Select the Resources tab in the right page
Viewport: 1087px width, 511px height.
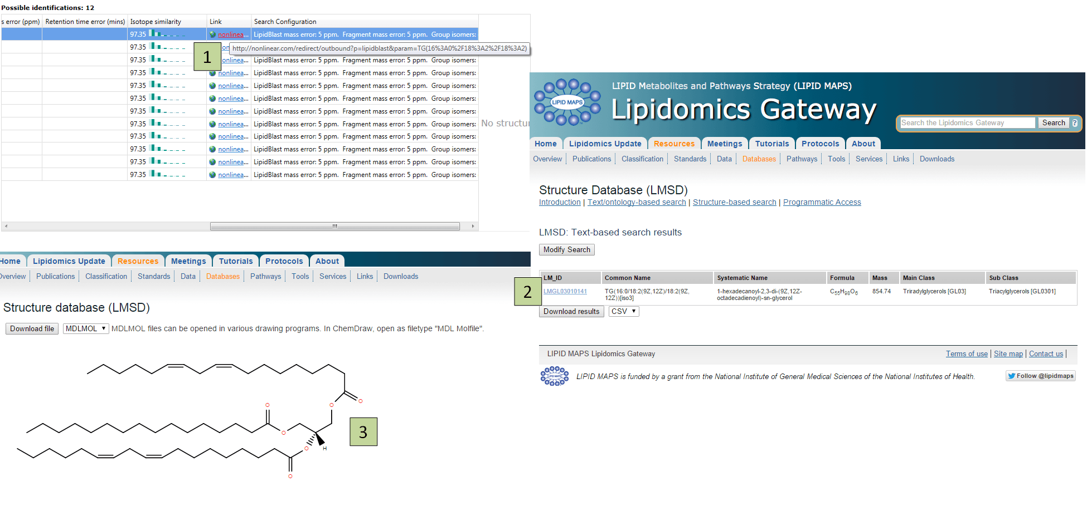[674, 144]
